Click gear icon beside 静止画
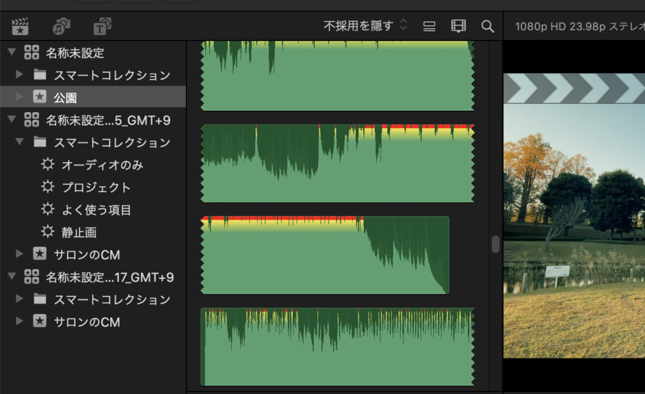Image resolution: width=645 pixels, height=394 pixels. click(48, 232)
